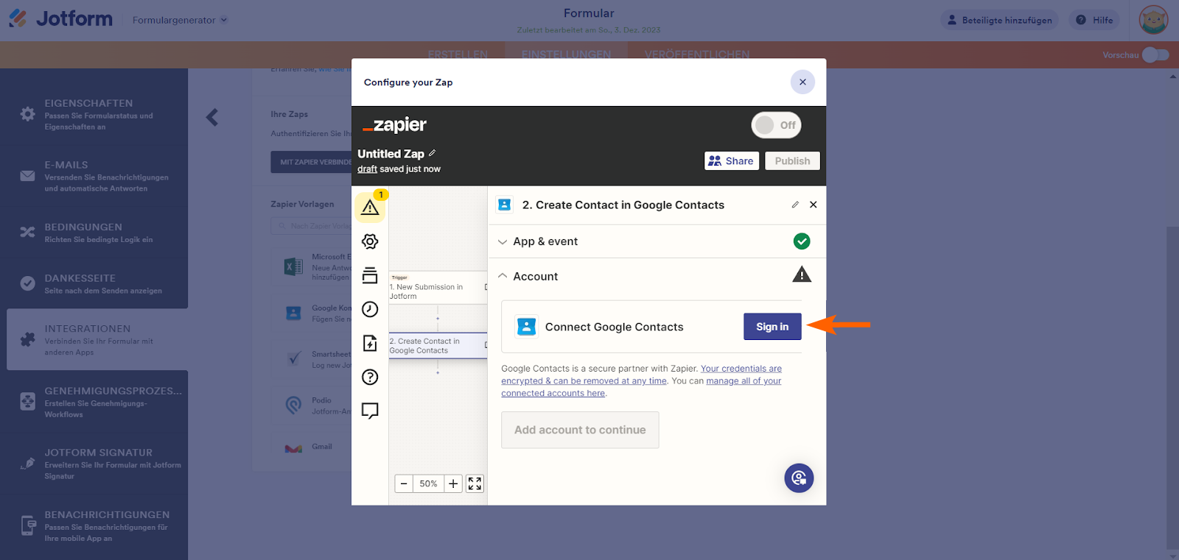
Task: Collapse the Account section
Action: 503,276
